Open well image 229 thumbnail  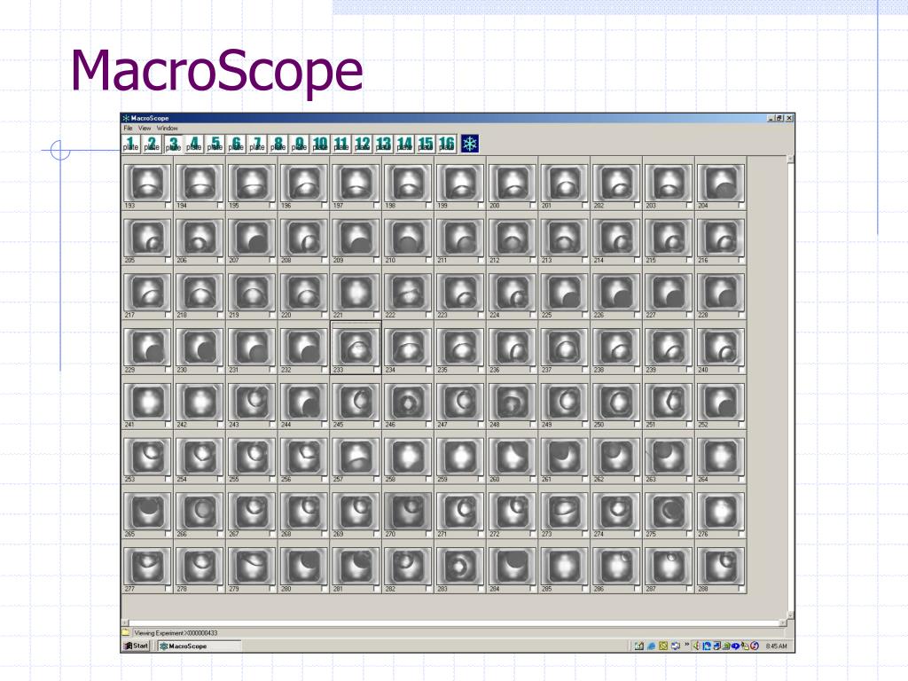pyautogui.click(x=147, y=347)
